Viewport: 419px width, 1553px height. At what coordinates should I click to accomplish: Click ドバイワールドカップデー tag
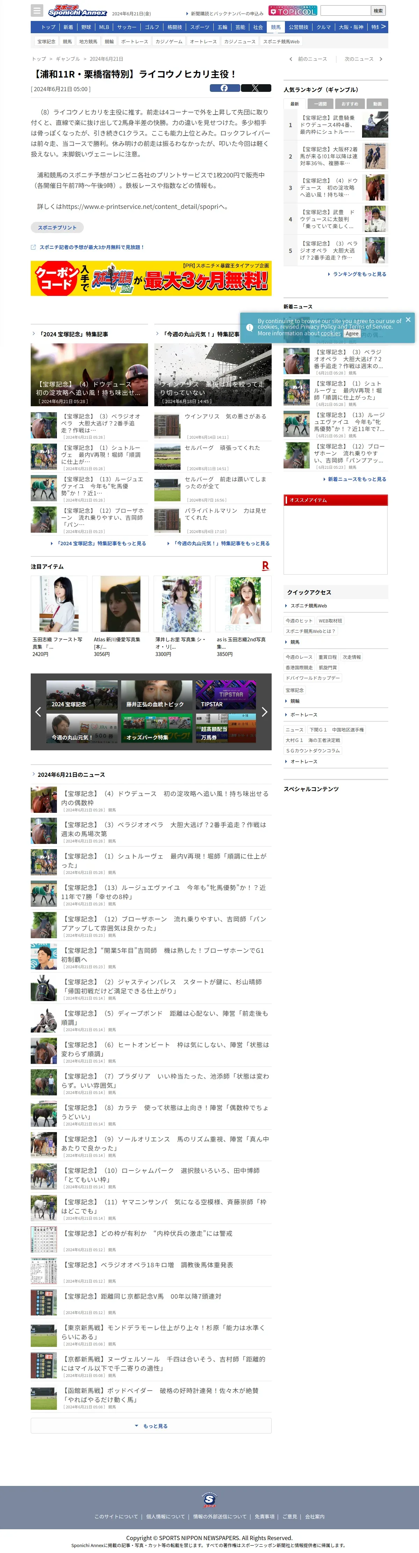click(x=312, y=678)
